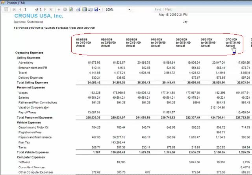
Task: Select the Salaries row label
Action: click(24, 98)
